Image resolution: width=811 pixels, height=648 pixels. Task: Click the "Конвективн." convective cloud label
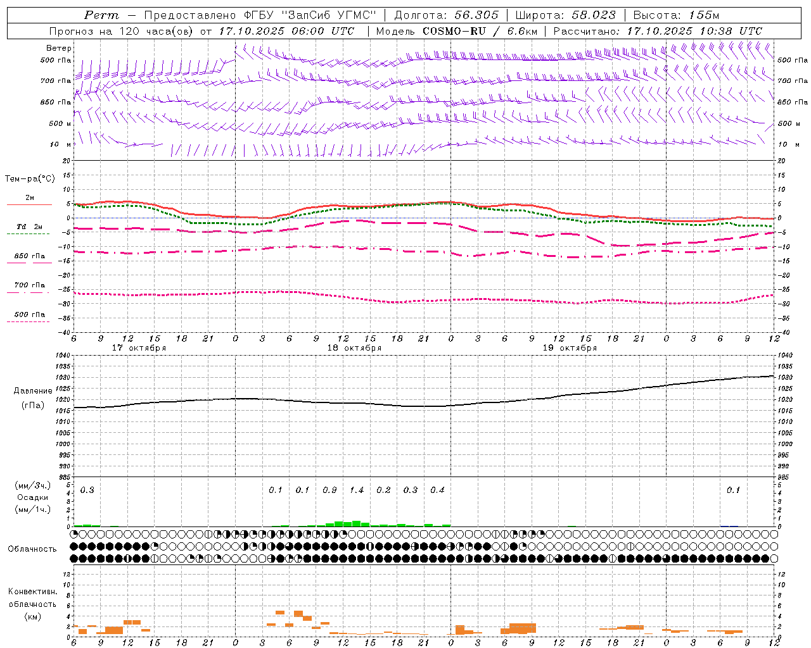(32, 592)
